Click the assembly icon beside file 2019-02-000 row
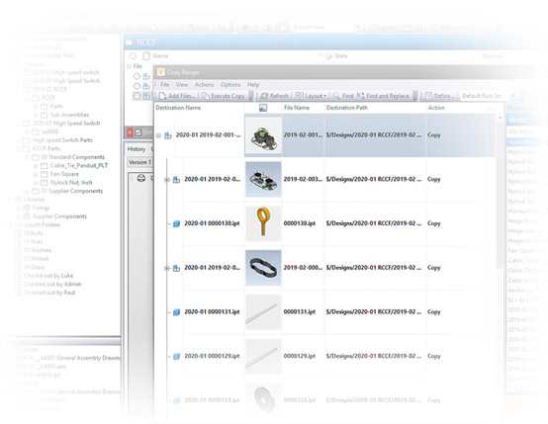This screenshot has width=548, height=424. tap(176, 268)
